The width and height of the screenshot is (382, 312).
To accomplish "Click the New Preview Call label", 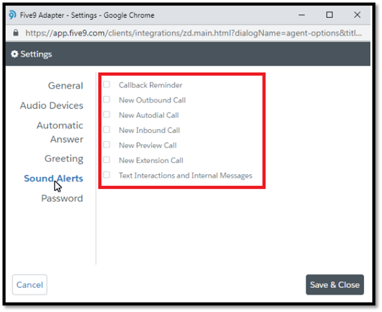I will coord(148,145).
